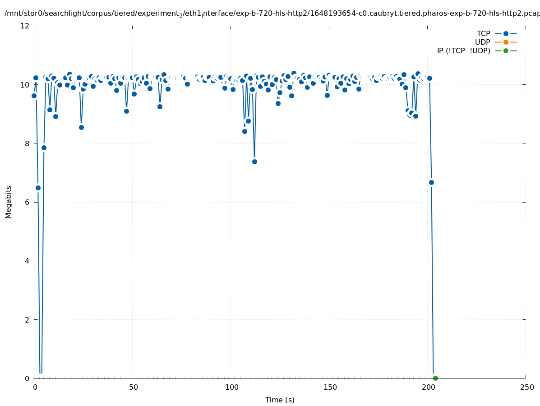Click the blue TCP legend marker
The height and width of the screenshot is (406, 540).
[x=506, y=33]
